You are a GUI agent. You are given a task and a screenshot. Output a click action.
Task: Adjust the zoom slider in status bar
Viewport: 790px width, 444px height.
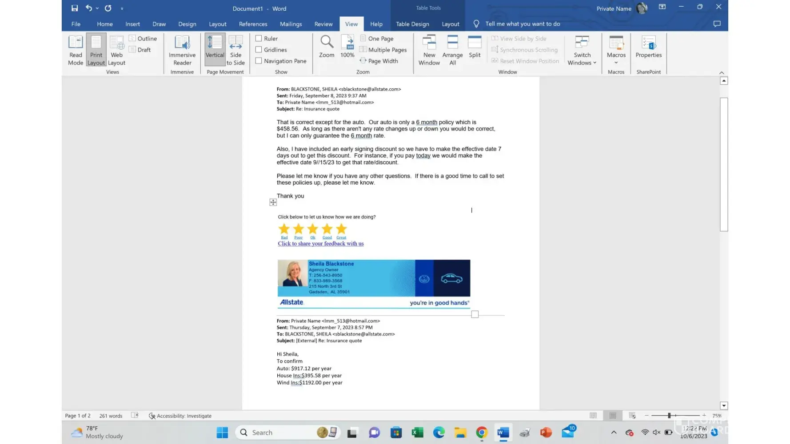coord(669,416)
